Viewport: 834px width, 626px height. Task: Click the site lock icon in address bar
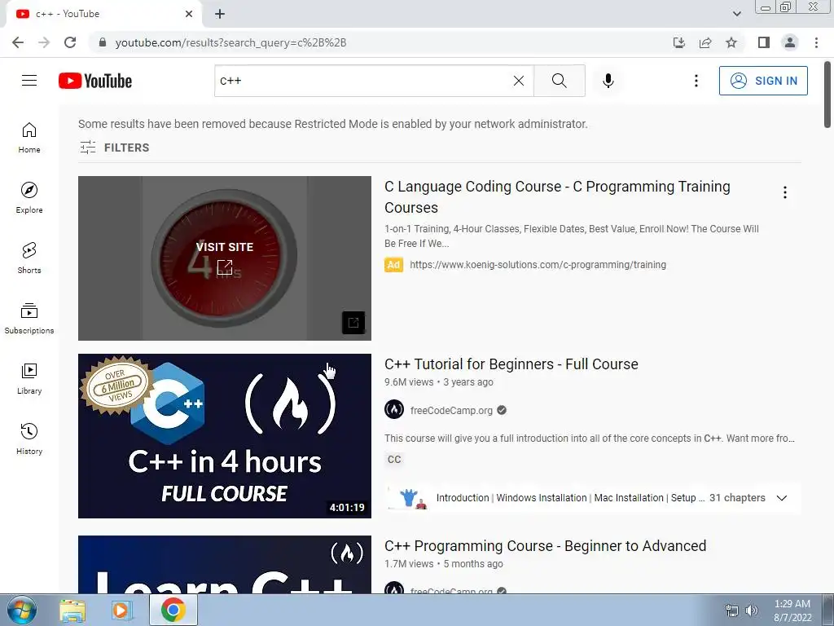click(103, 42)
